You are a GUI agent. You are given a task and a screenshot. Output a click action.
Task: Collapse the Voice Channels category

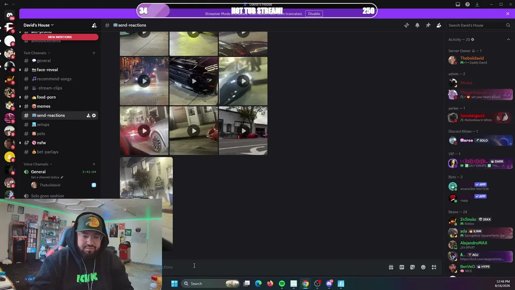click(x=38, y=164)
